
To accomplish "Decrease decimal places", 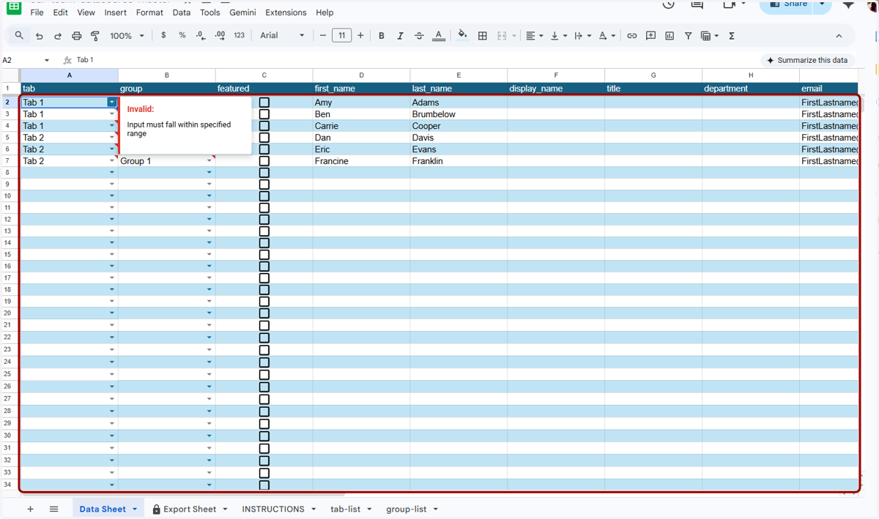I will coord(201,35).
